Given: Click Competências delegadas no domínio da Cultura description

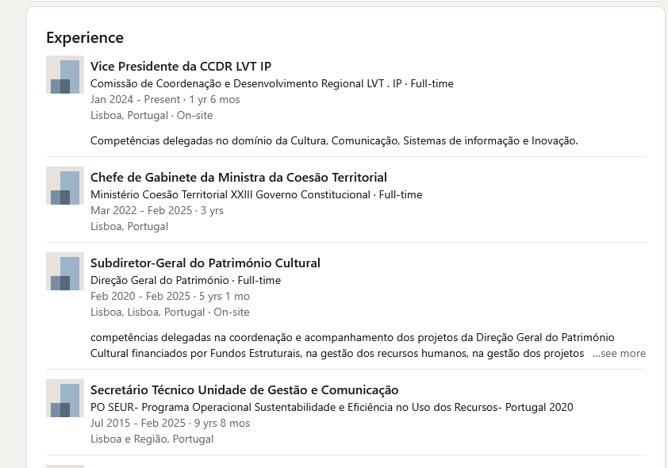Looking at the screenshot, I should [334, 140].
